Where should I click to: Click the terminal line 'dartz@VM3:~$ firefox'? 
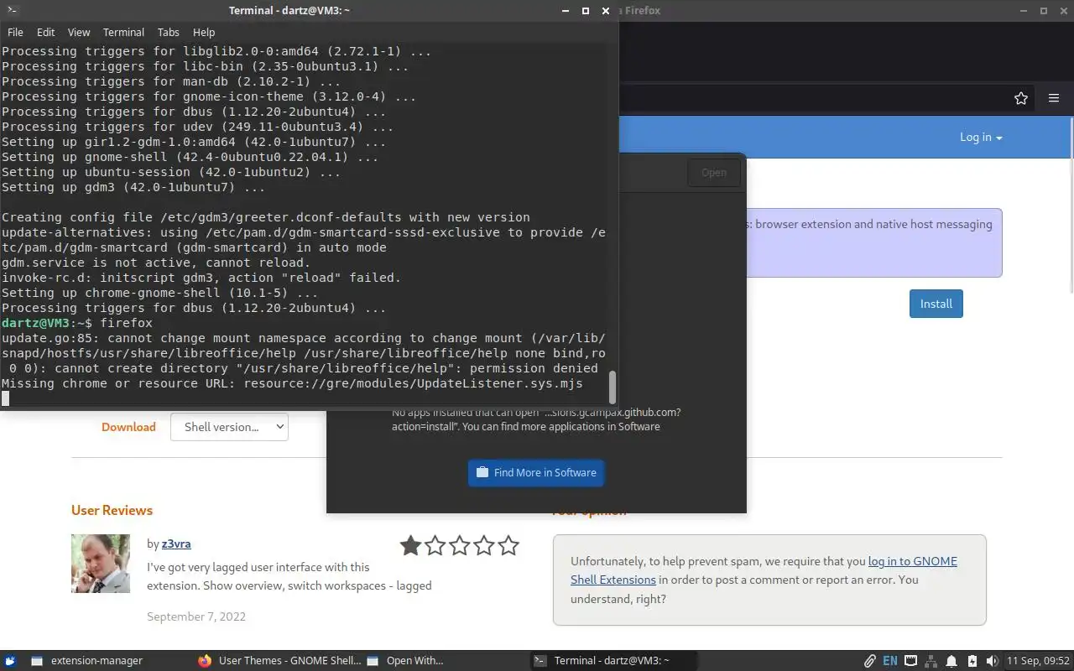pyautogui.click(x=77, y=323)
